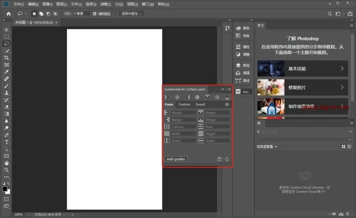
Task: Select the Rectangular Marquee tool
Action: [x=6, y=37]
